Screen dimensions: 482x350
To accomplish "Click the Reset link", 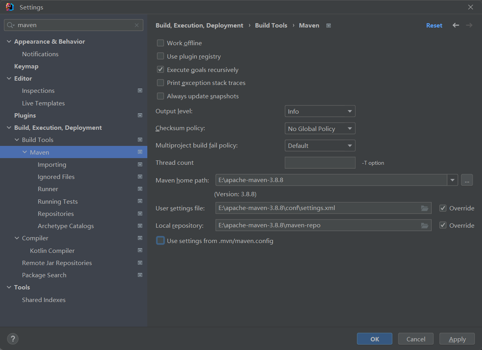I will pos(434,25).
